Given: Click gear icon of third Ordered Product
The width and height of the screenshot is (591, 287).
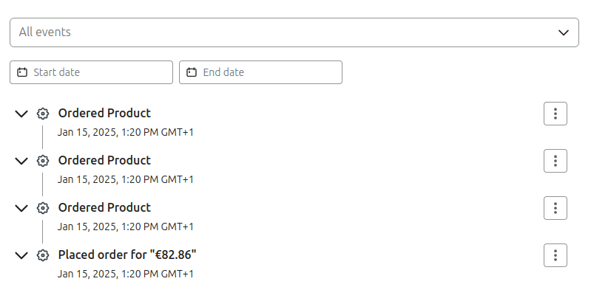Looking at the screenshot, I should click(x=43, y=208).
